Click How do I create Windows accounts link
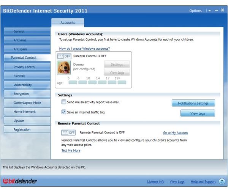Viewport: 228px width, 189px height. click(x=84, y=49)
